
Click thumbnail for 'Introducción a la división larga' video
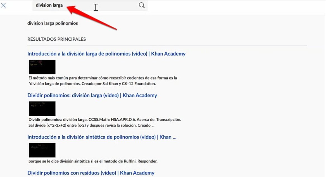click(42, 67)
